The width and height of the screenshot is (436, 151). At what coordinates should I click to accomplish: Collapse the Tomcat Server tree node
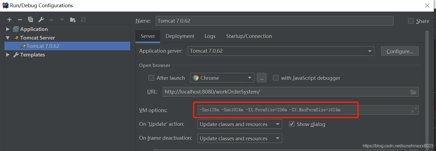click(8, 38)
